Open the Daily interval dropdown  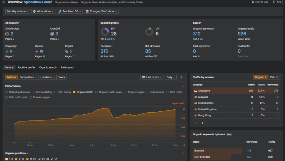click(x=171, y=77)
